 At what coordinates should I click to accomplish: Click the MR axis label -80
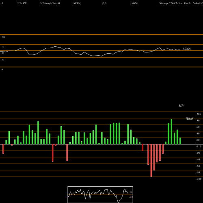tap(198, 173)
